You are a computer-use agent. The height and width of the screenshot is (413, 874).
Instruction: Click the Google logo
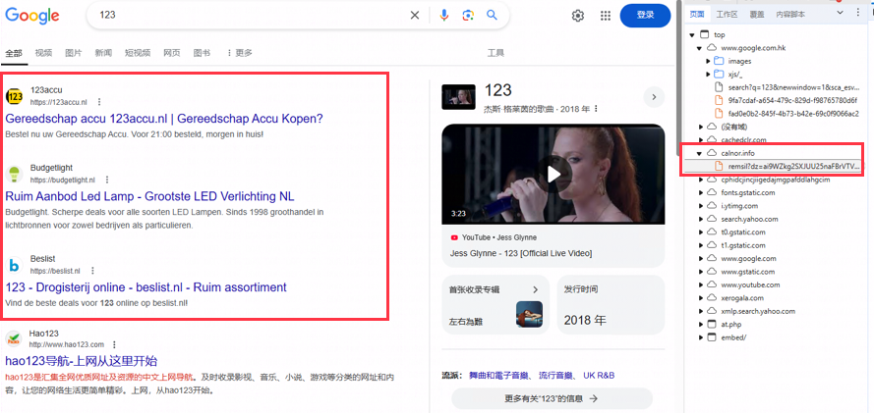click(32, 16)
